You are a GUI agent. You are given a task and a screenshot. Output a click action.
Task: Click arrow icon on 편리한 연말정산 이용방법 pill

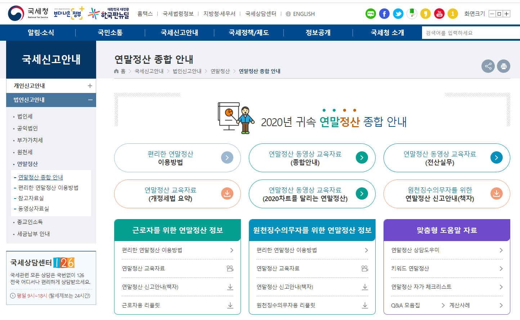[227, 157]
